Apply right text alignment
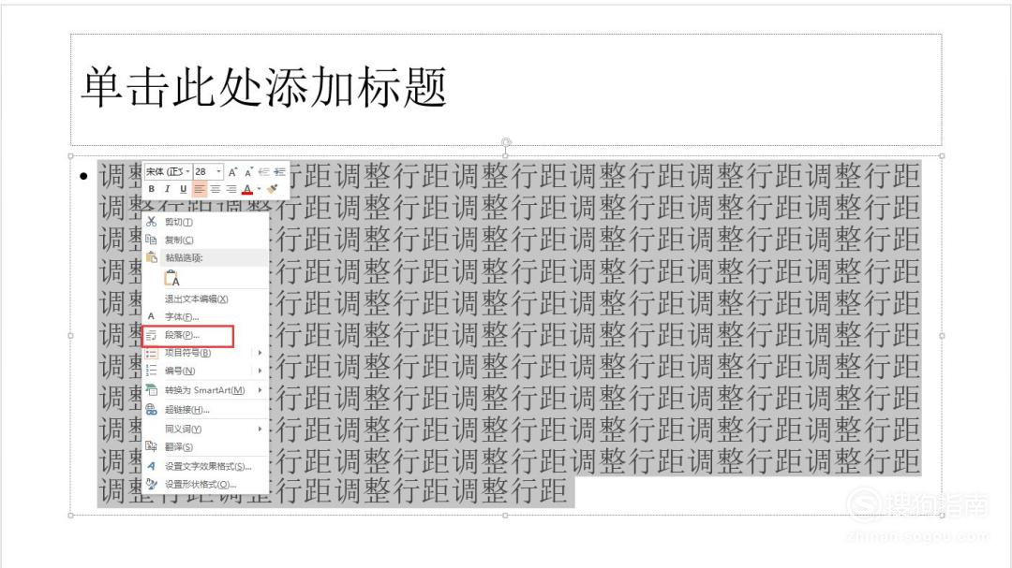The image size is (1012, 568). 231,189
